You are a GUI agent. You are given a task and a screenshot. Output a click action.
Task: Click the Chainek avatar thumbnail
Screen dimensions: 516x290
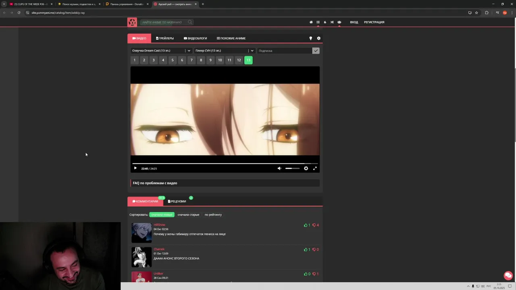click(x=141, y=257)
